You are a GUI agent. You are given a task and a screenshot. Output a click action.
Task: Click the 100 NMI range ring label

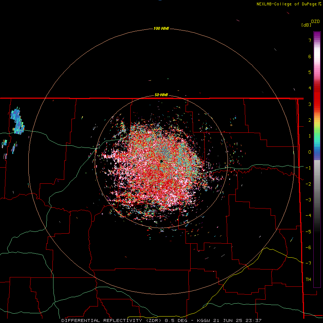[161, 28]
